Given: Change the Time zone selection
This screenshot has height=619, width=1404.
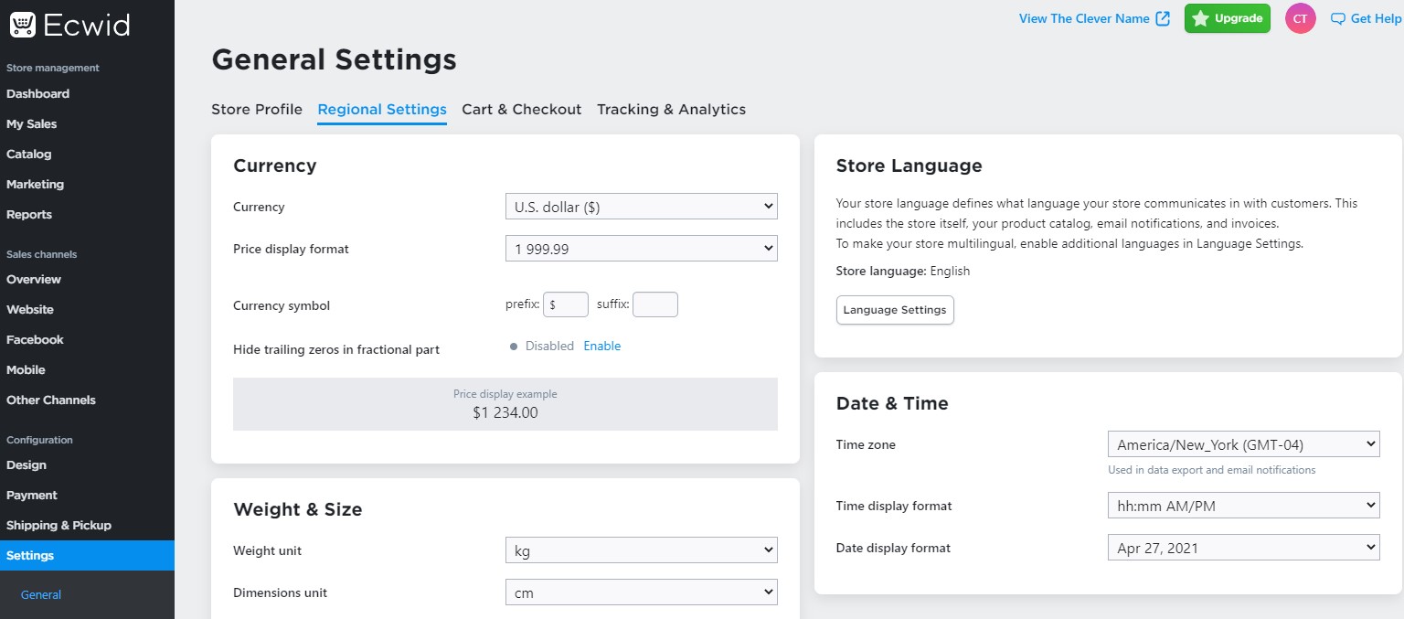Looking at the screenshot, I should coord(1243,443).
